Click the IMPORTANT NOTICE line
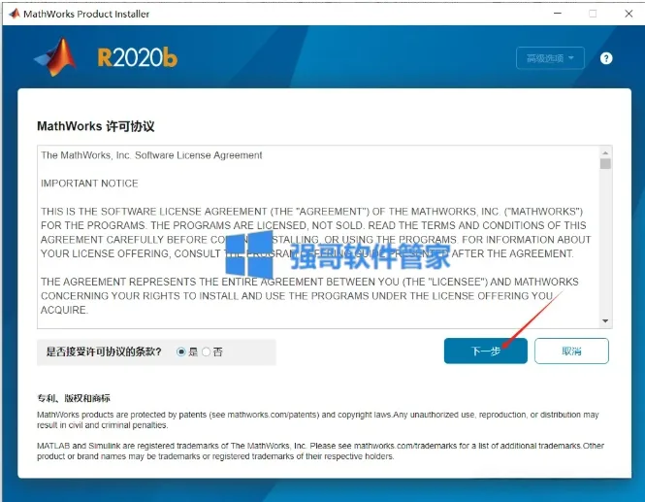This screenshot has width=645, height=502. [x=89, y=184]
